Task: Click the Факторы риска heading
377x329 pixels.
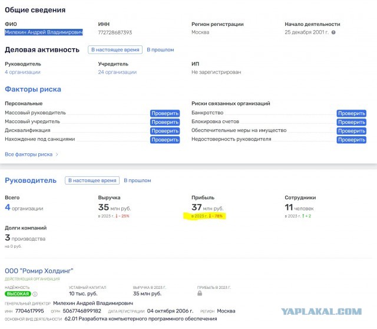Action: click(33, 89)
